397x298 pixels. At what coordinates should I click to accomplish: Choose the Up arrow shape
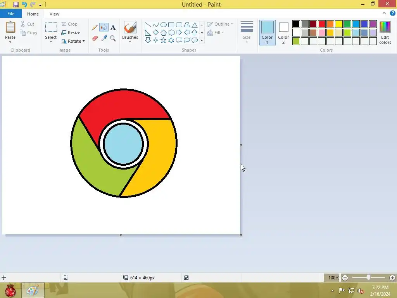pos(195,33)
